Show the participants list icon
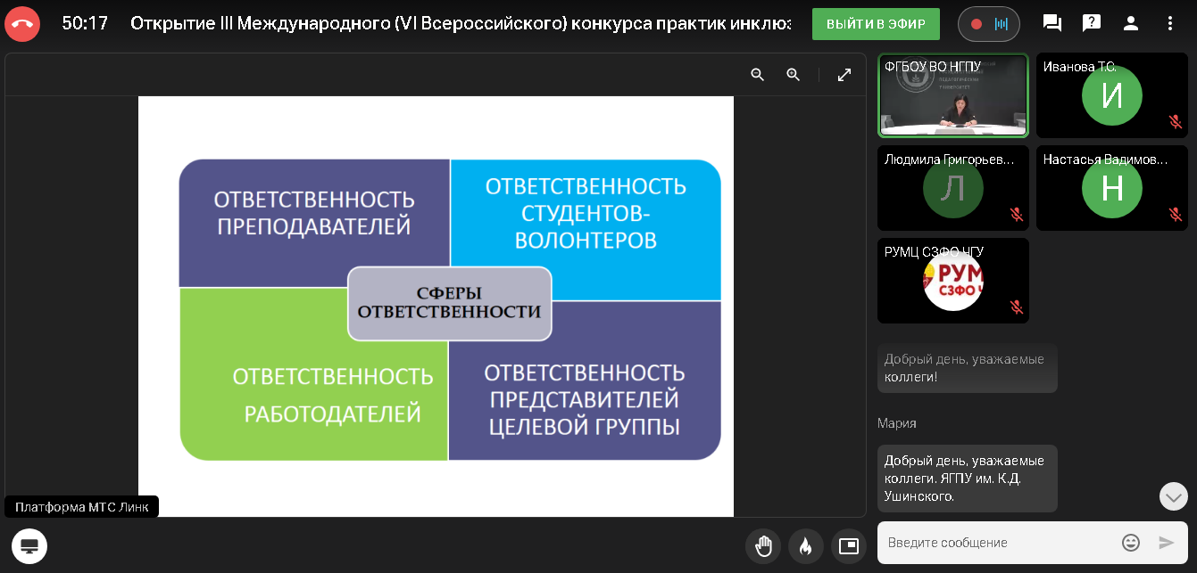 click(x=1130, y=24)
